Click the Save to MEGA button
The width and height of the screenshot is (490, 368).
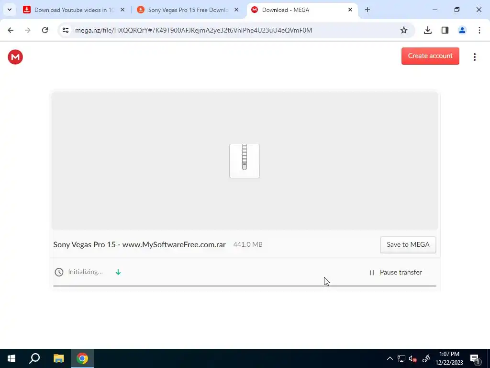click(408, 245)
